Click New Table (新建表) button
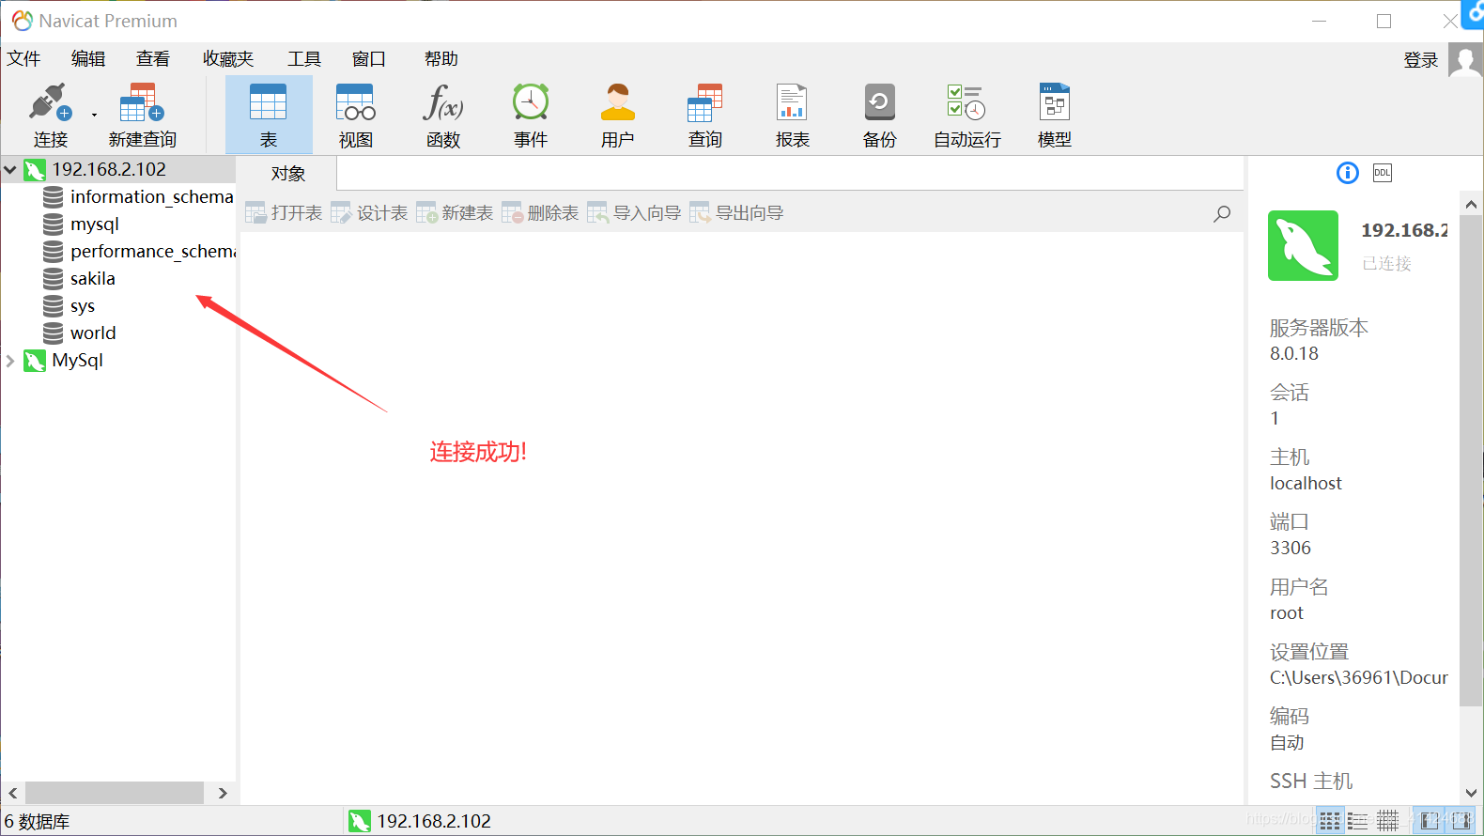 [x=456, y=213]
